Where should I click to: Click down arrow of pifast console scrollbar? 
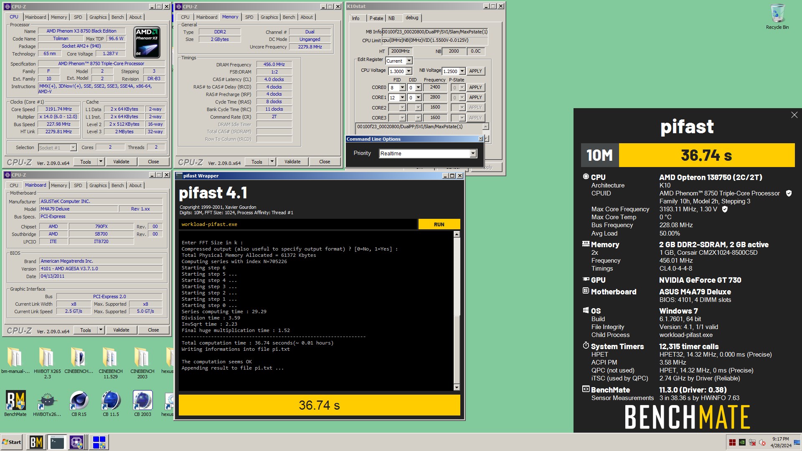(x=457, y=388)
